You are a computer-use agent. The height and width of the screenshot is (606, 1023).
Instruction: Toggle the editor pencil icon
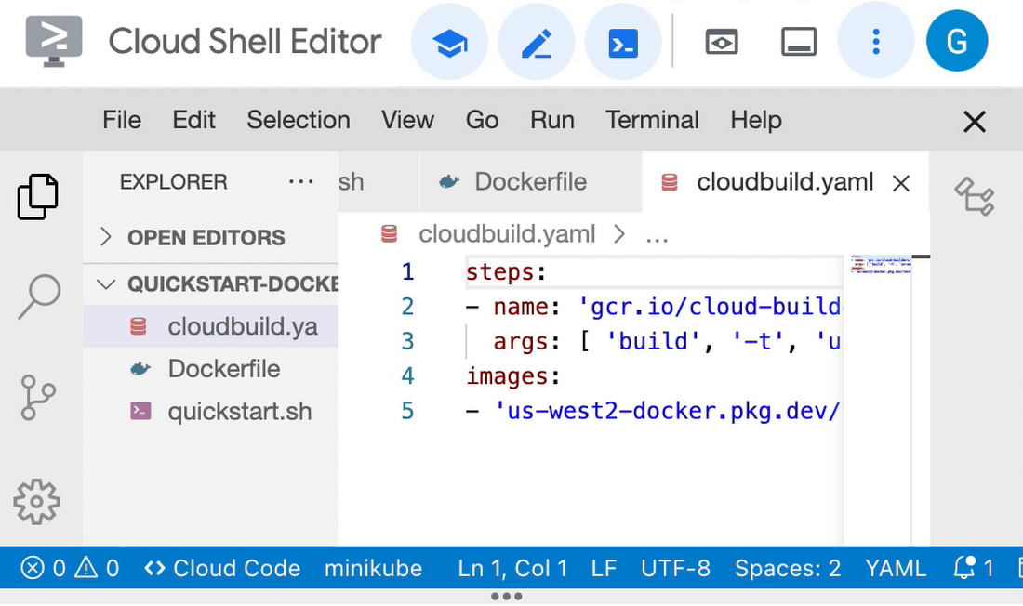[537, 43]
